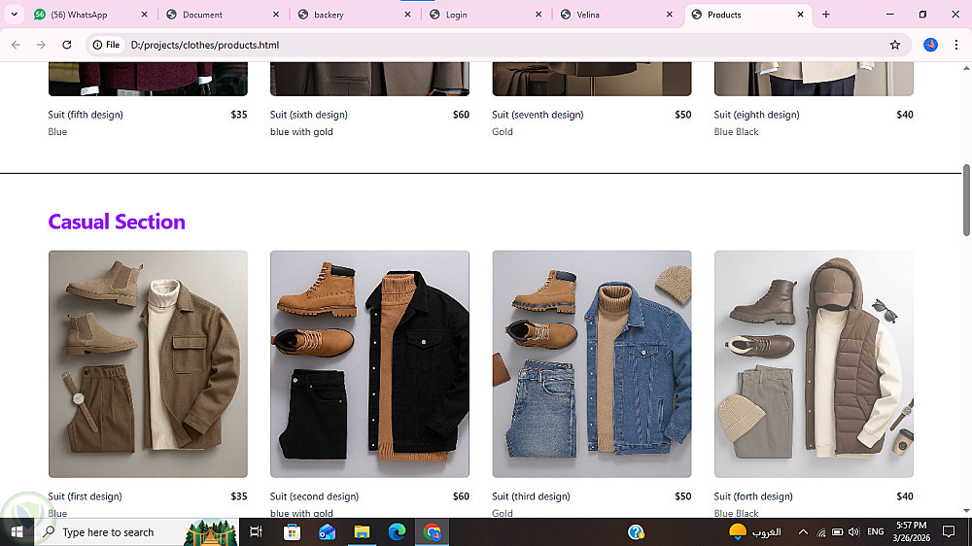The height and width of the screenshot is (546, 972).
Task: Click the Chrome taskbar icon
Action: tap(433, 531)
